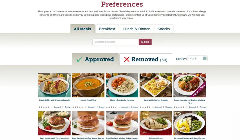The height and width of the screenshot is (140, 240).
Task: Click the red X Removed icon
Action: 127,59
